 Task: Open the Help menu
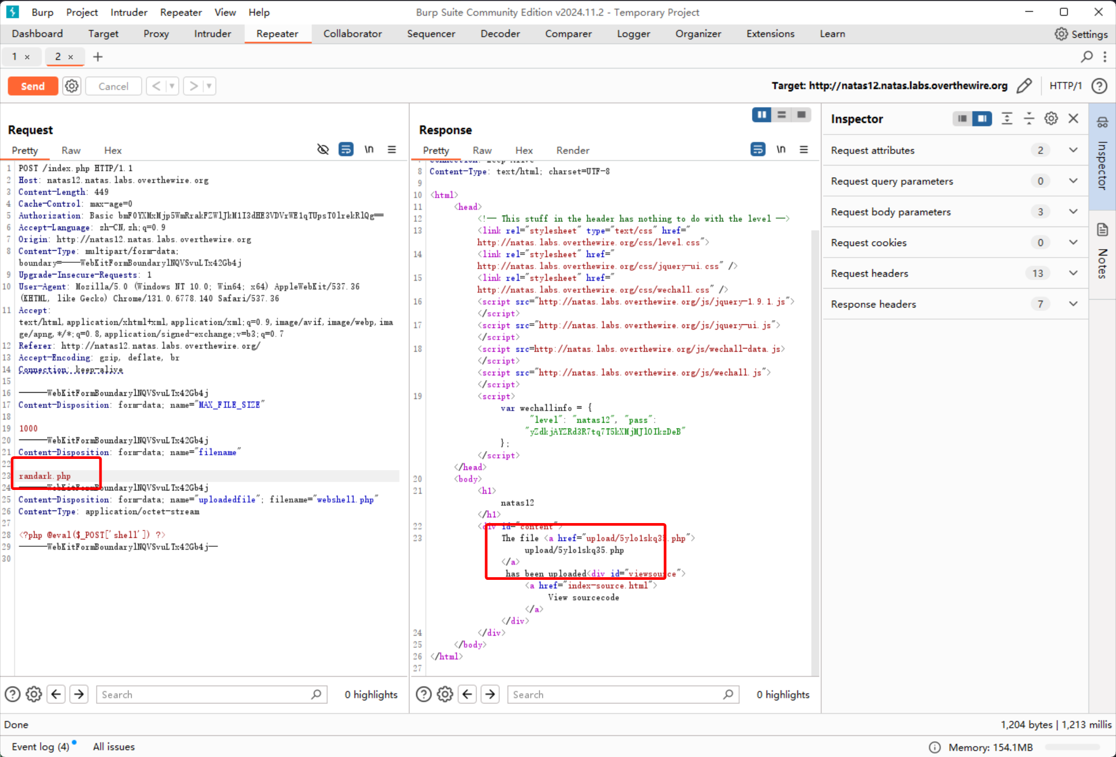click(259, 12)
